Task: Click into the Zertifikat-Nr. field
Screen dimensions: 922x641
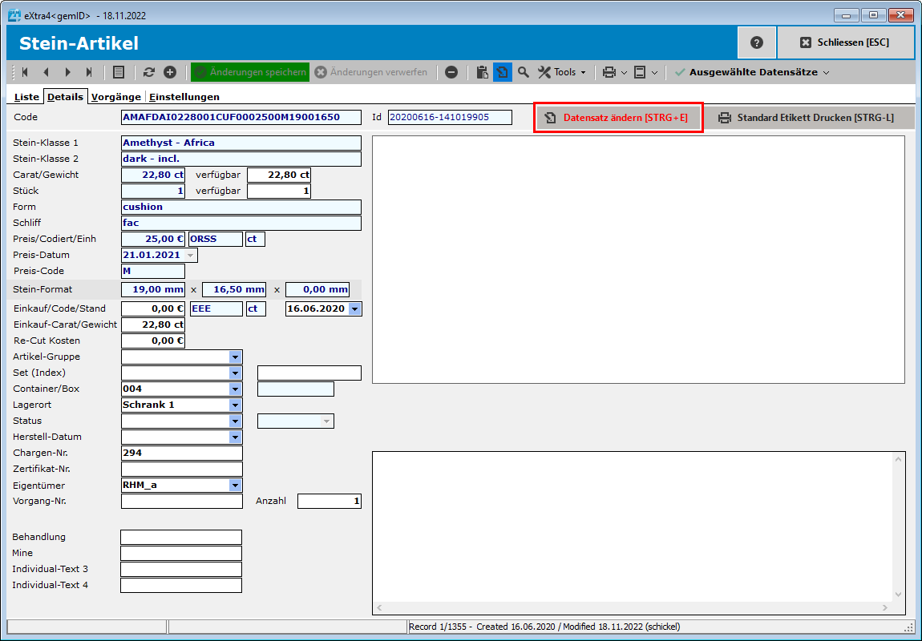Action: (181, 470)
